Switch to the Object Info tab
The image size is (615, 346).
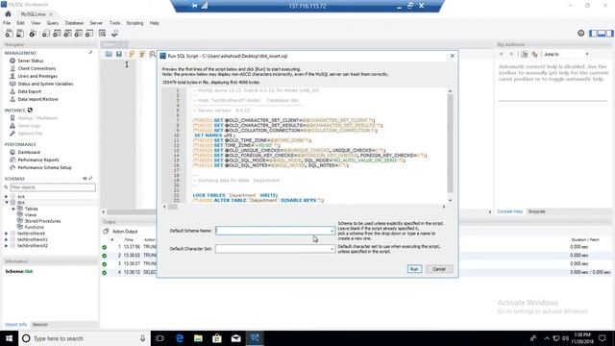[16, 325]
